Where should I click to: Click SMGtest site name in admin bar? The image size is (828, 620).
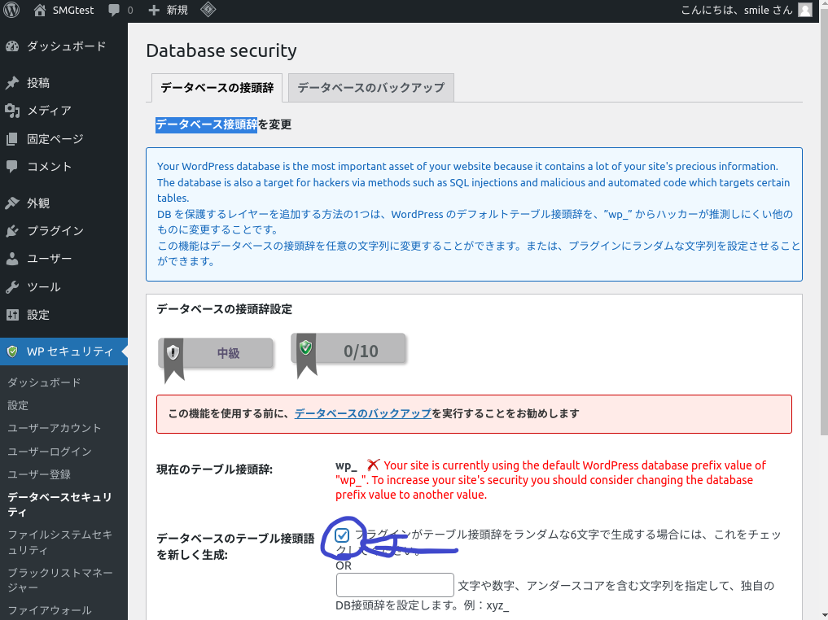(73, 10)
